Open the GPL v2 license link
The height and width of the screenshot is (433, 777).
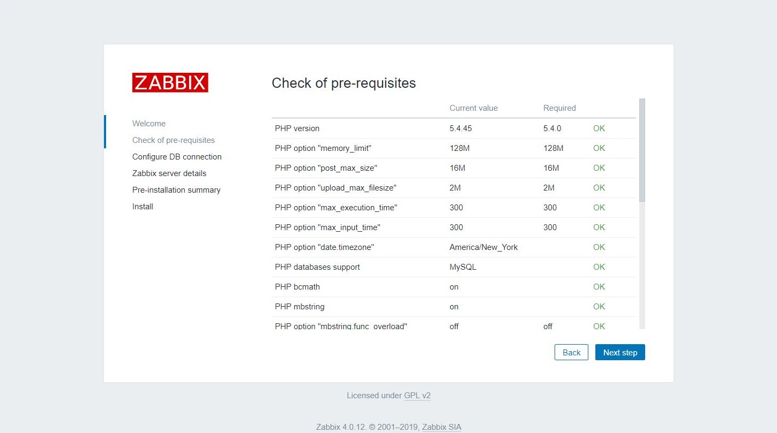coord(417,396)
